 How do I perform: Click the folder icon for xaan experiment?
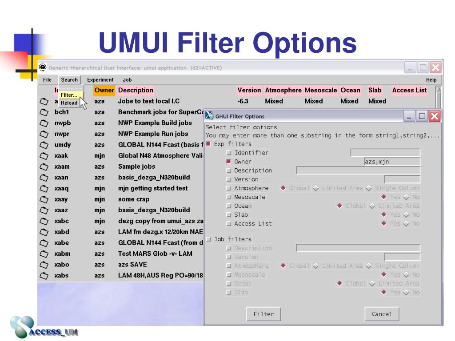(44, 178)
